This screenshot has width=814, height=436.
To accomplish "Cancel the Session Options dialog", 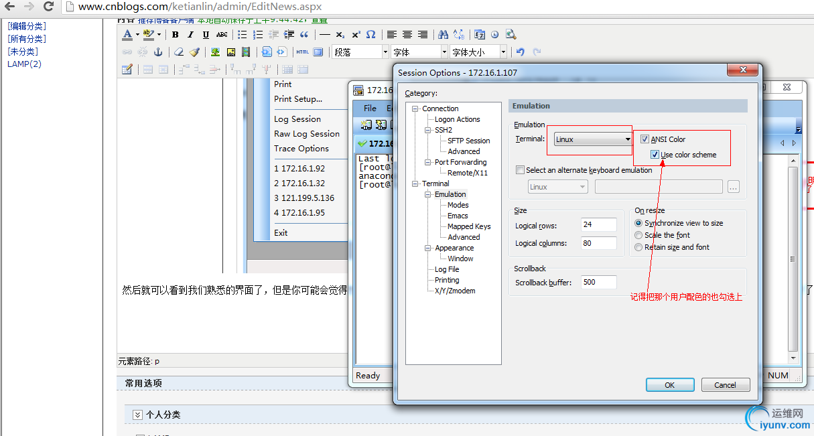I will click(725, 385).
